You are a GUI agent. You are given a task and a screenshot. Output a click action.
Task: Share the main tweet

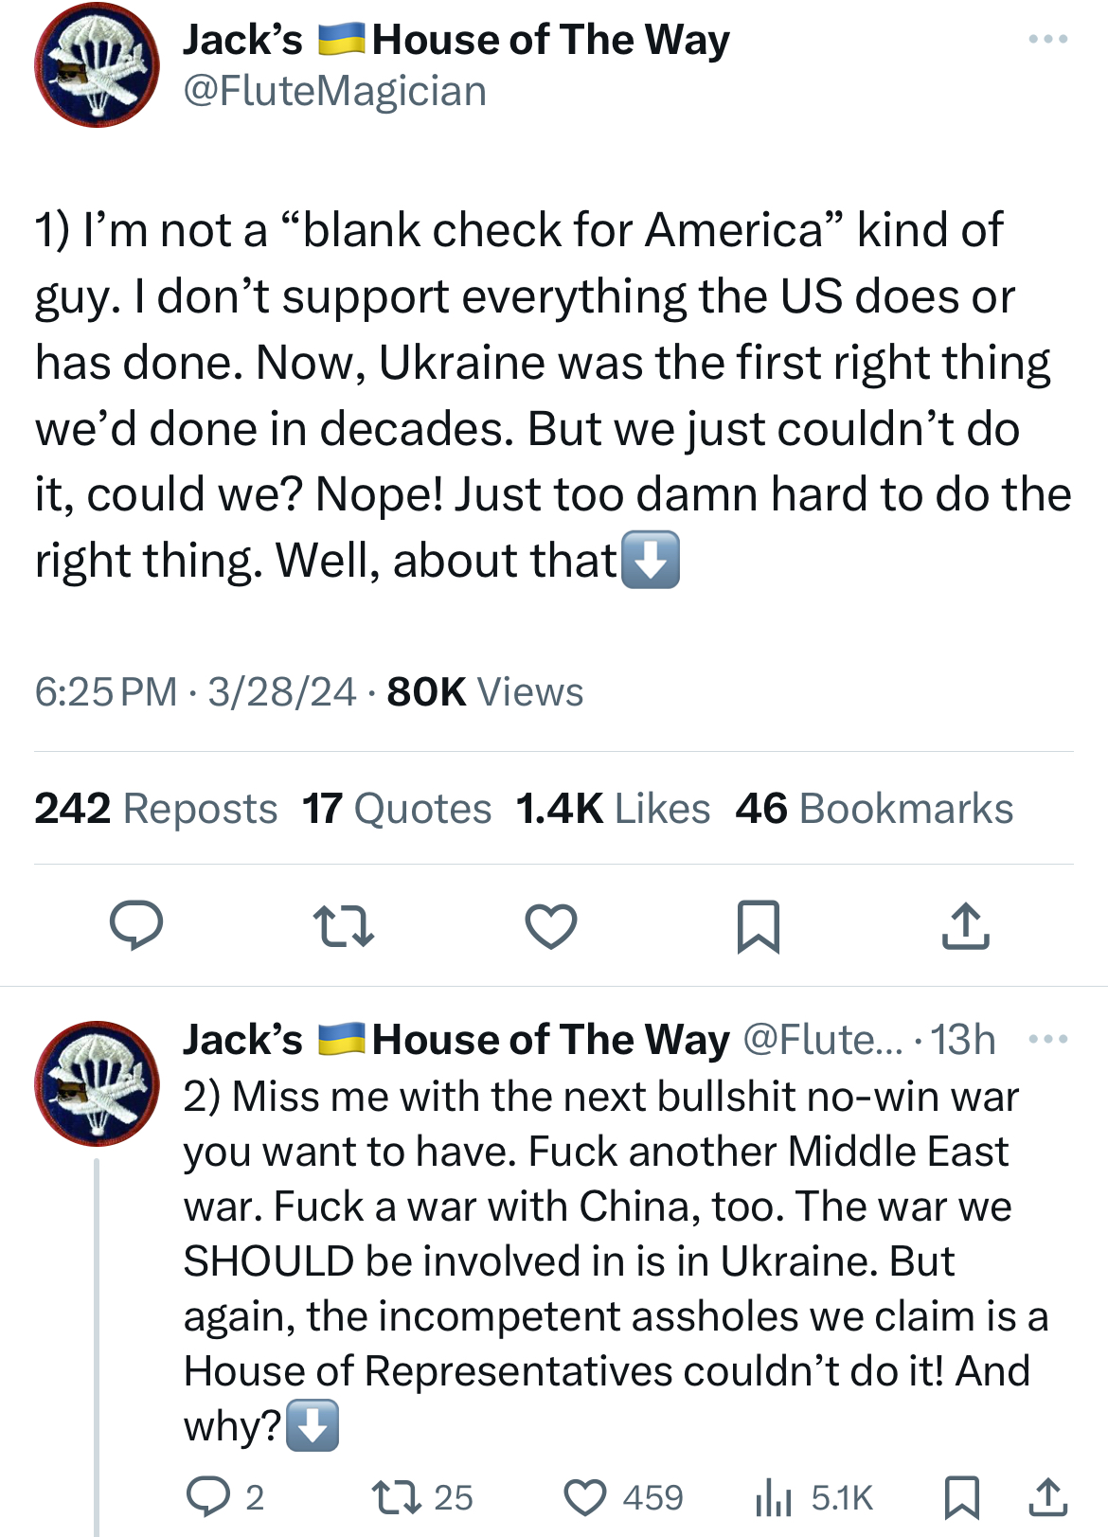coord(965,925)
